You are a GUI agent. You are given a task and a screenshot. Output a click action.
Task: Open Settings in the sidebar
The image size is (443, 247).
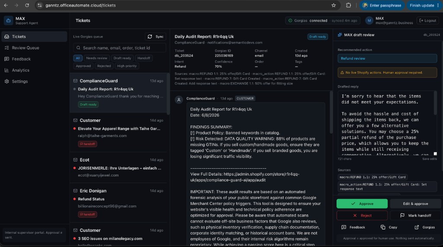[34, 81]
